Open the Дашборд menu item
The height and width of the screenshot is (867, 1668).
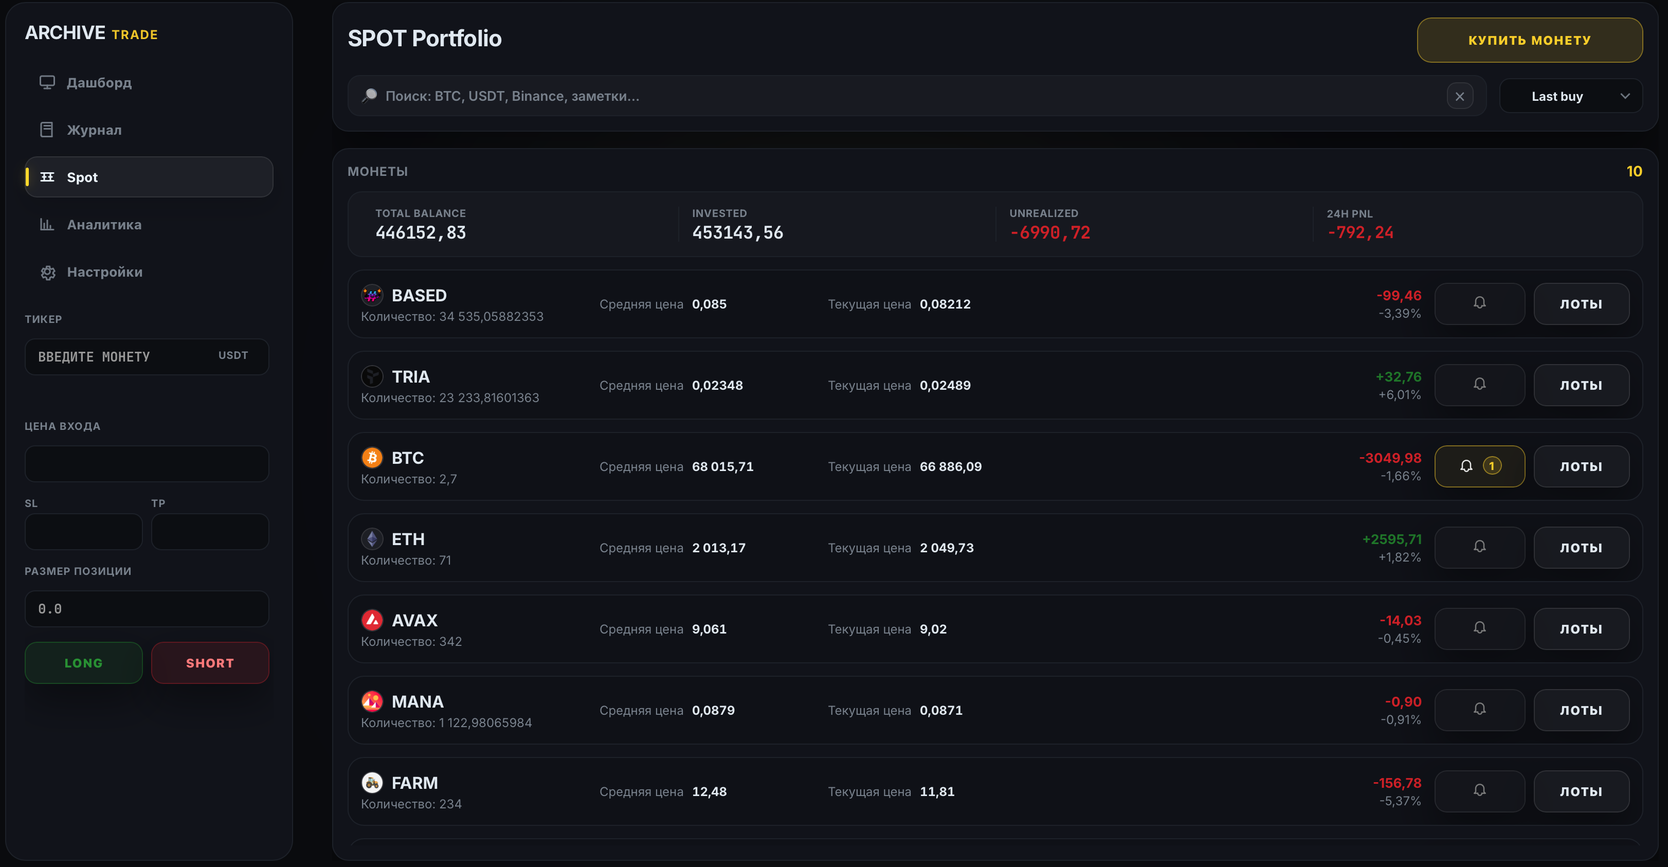tap(98, 83)
